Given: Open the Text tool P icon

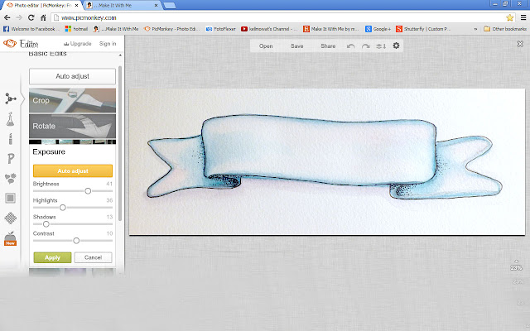Looking at the screenshot, I should [11, 158].
